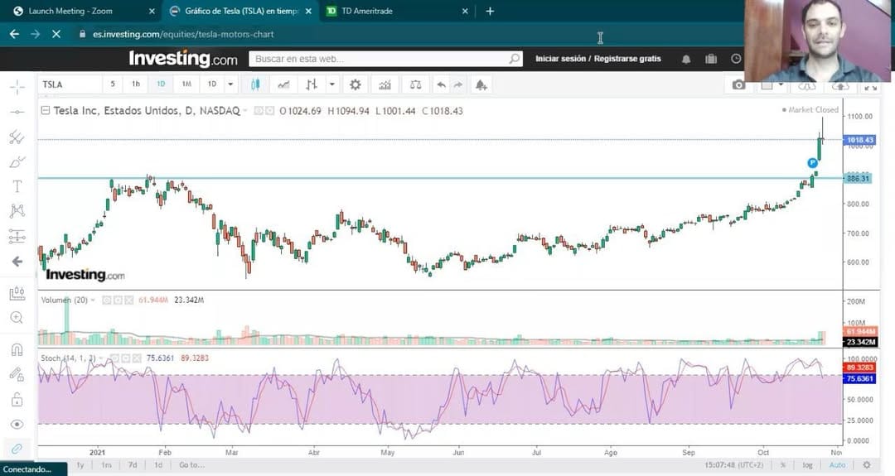
Task: Hide the Stoch indicator
Action: tap(114, 358)
